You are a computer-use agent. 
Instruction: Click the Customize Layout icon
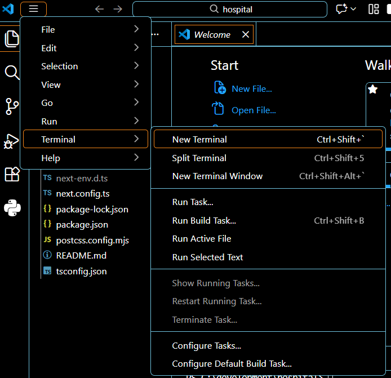(x=374, y=9)
